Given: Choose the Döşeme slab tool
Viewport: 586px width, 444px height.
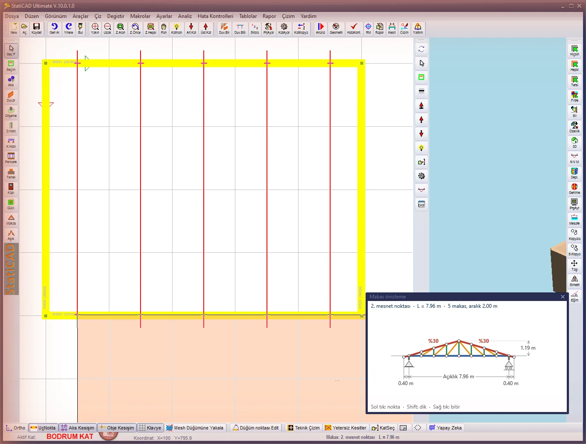Looking at the screenshot, I should click(11, 112).
